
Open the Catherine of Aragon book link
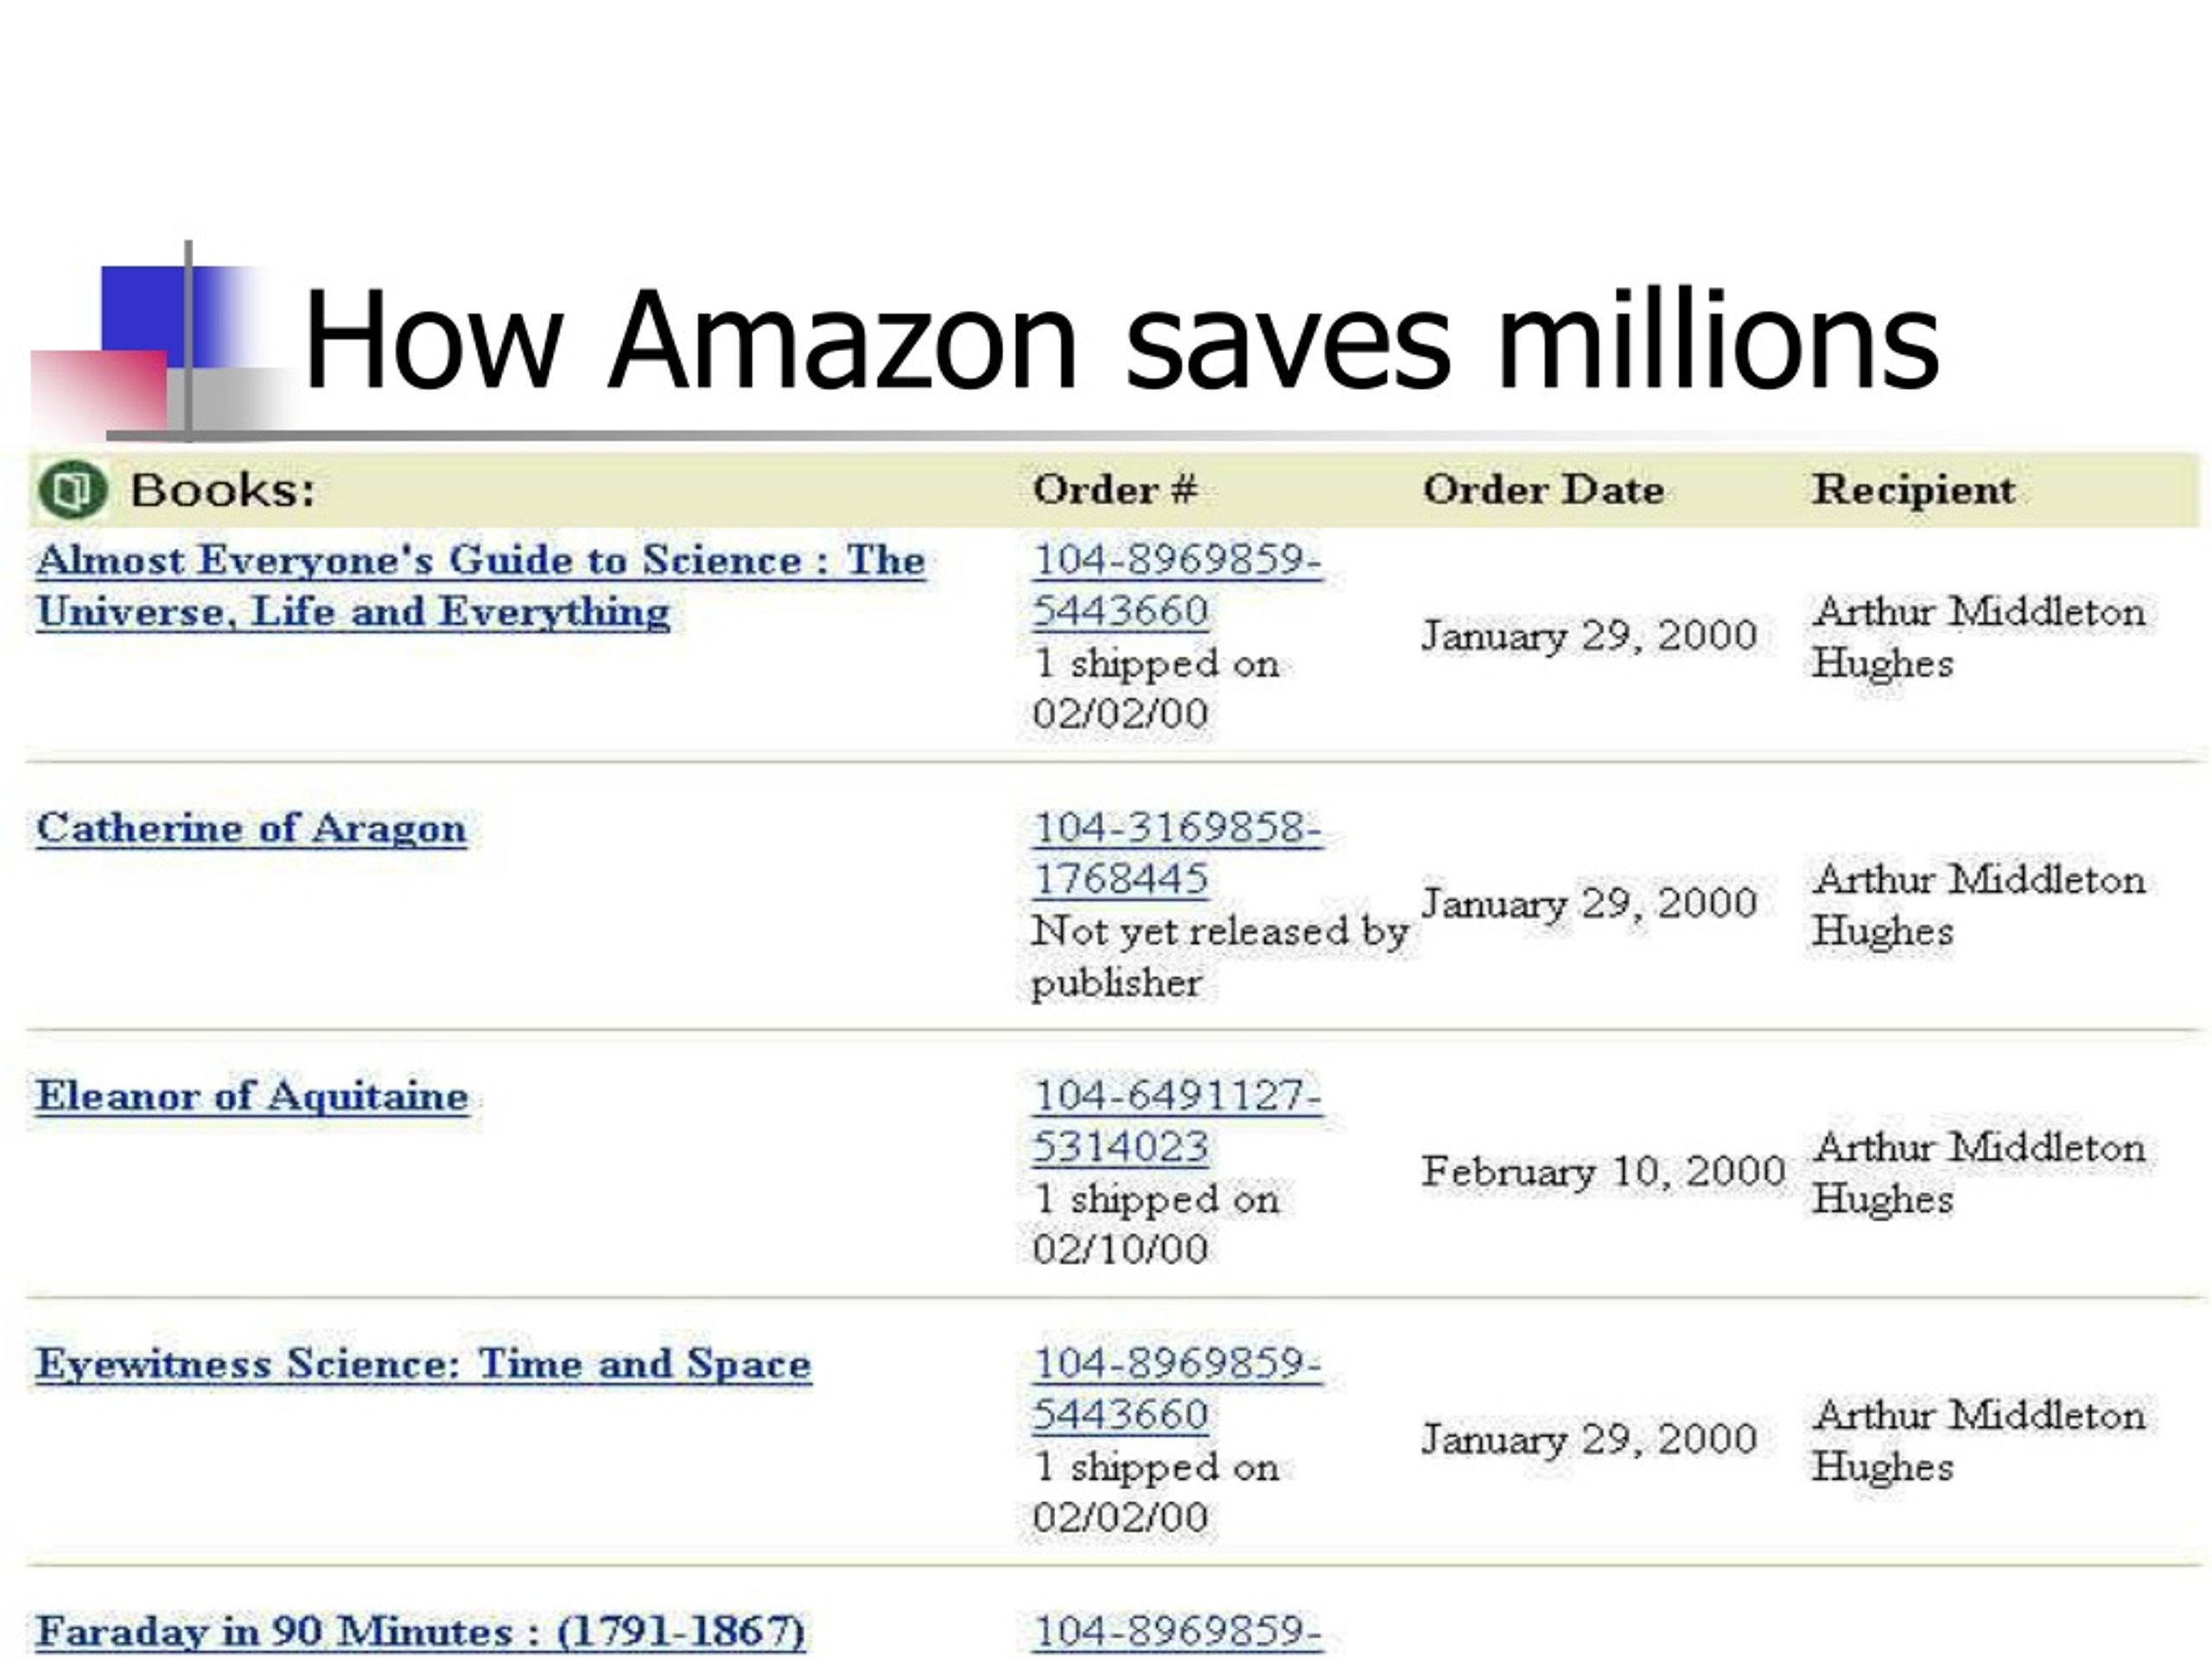pyautogui.click(x=251, y=829)
